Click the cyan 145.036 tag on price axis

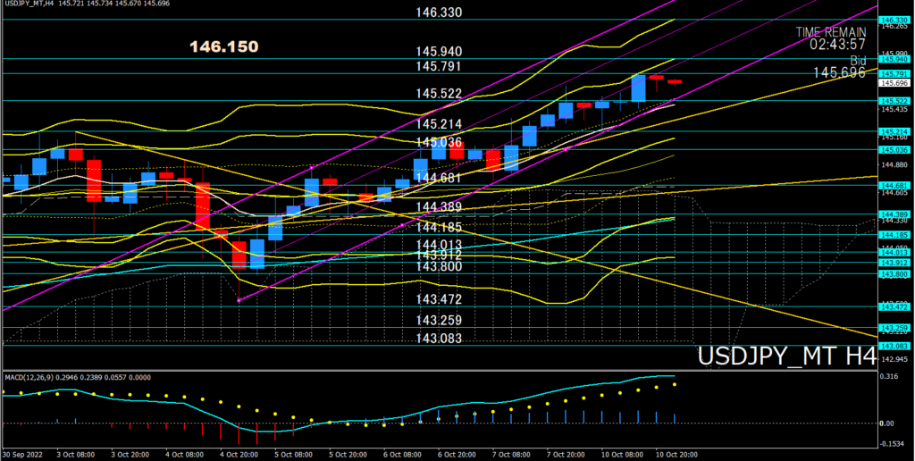point(894,149)
